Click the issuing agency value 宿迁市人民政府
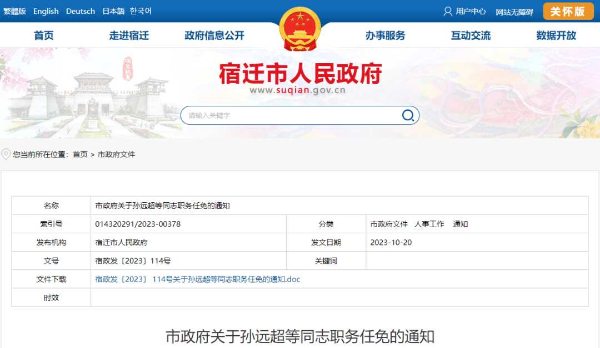Image resolution: width=600 pixels, height=348 pixels. (121, 242)
